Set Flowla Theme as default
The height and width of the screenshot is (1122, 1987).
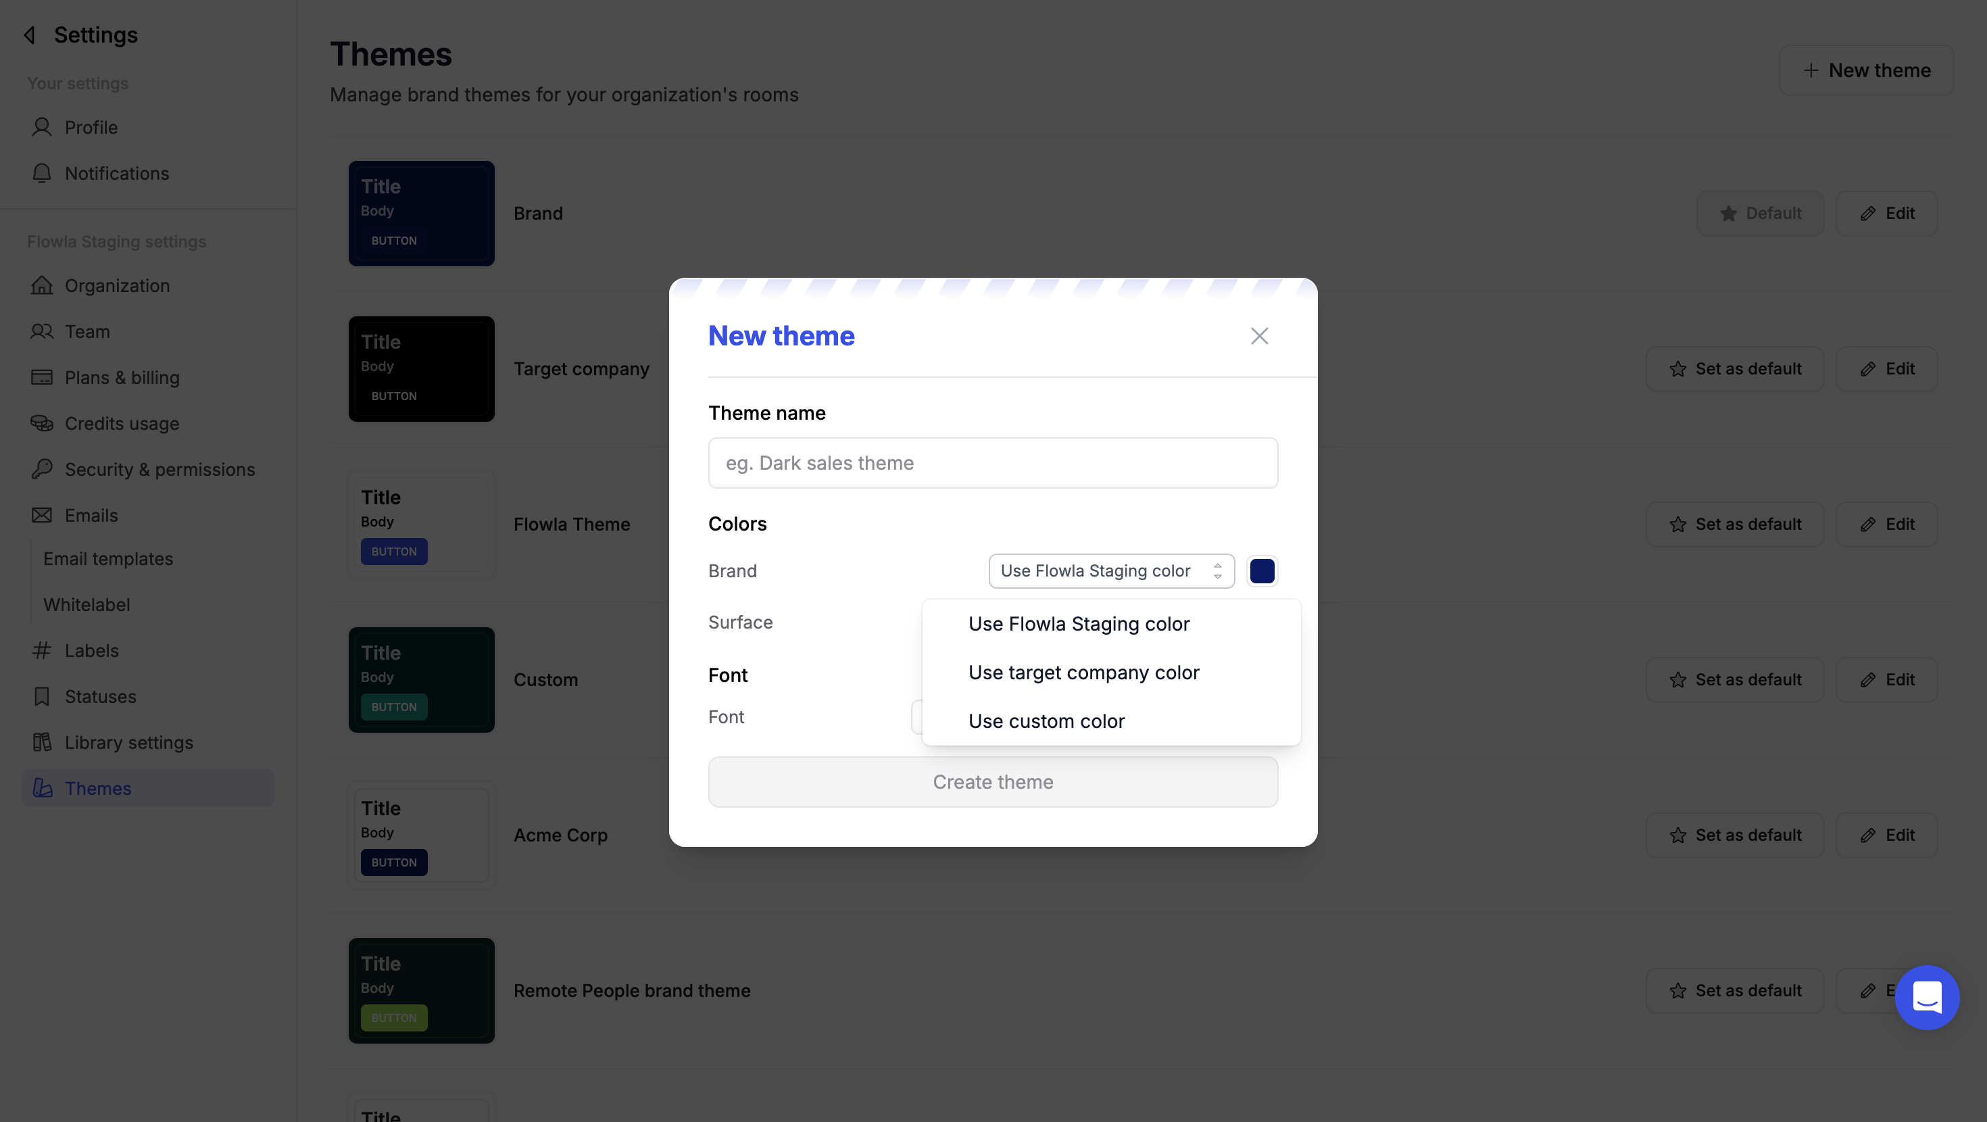point(1735,525)
